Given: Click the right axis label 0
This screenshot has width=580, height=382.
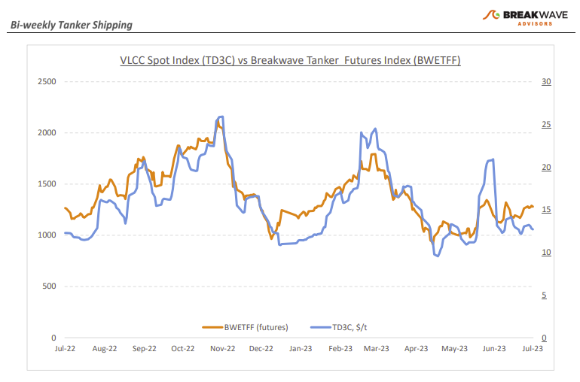Looking at the screenshot, I should click(544, 338).
